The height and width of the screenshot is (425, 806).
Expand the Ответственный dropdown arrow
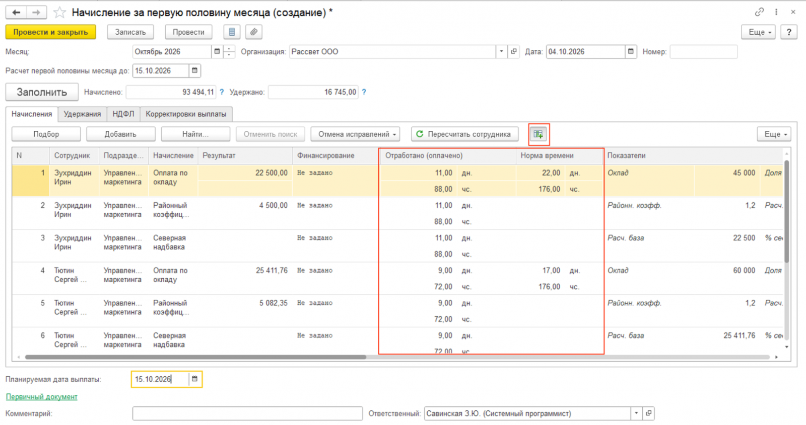pos(636,413)
